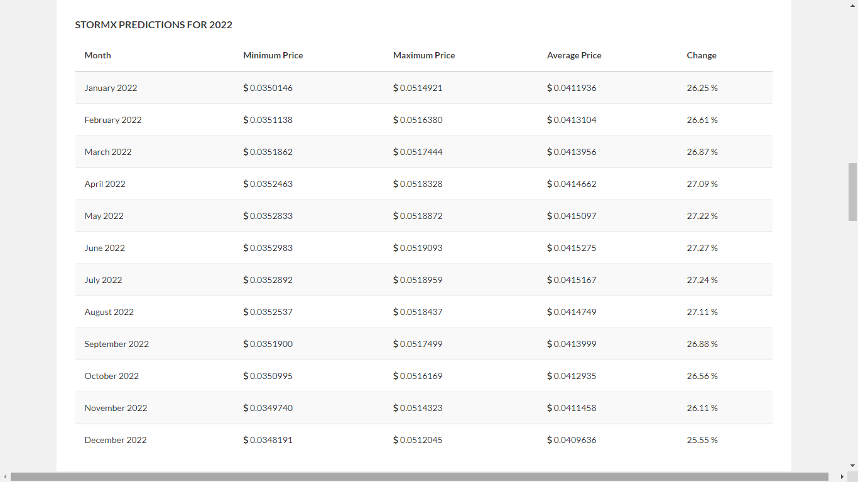Click average price $0.0412935
This screenshot has width=858, height=482.
[572, 376]
